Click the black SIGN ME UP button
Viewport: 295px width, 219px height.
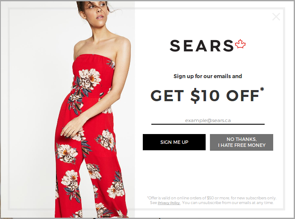pos(174,142)
